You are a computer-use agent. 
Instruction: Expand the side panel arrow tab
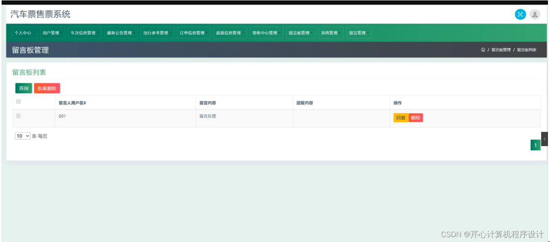pos(544,139)
